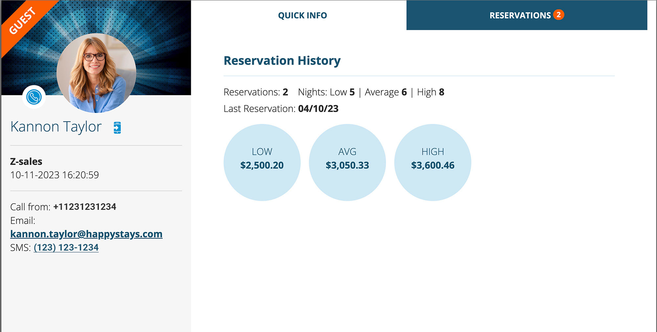Click the Reservation History heading

[282, 60]
